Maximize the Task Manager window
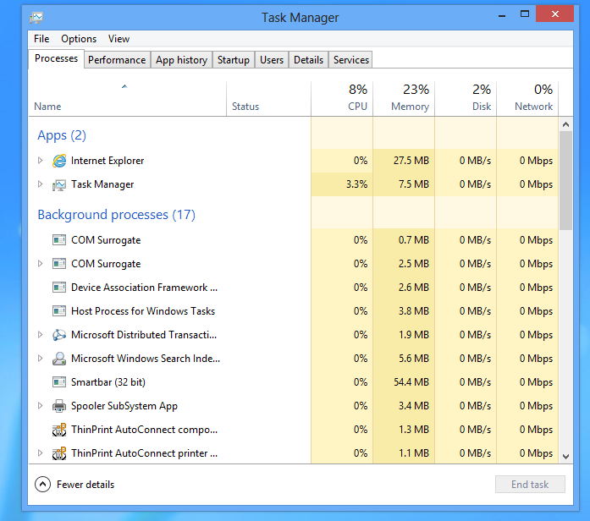The height and width of the screenshot is (521, 590). [x=525, y=14]
